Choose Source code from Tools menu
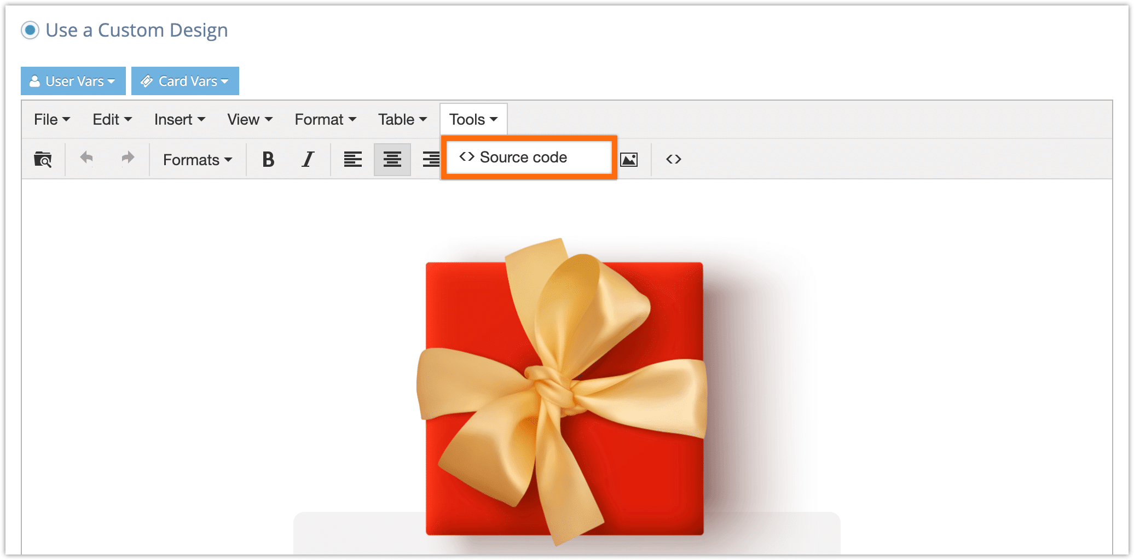 [529, 157]
